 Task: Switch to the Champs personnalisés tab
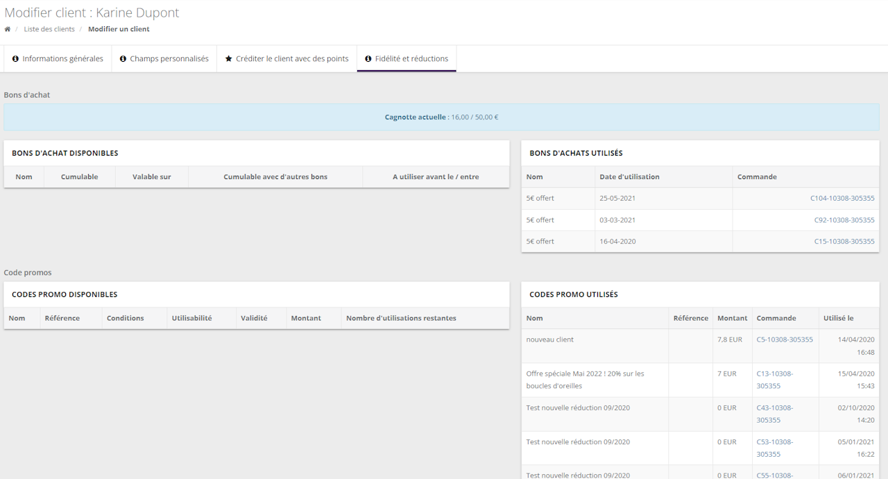pyautogui.click(x=169, y=59)
